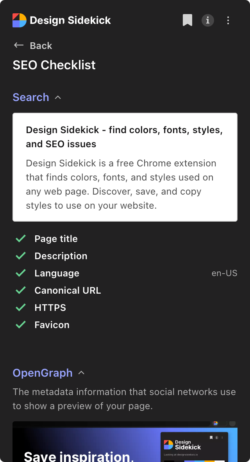This screenshot has height=462, width=250.
Task: Open the info panel via the info icon
Action: coord(207,20)
